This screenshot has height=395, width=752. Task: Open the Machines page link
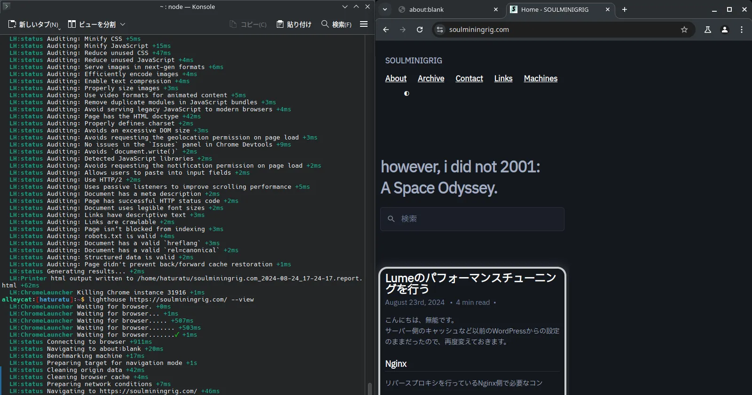pyautogui.click(x=540, y=78)
